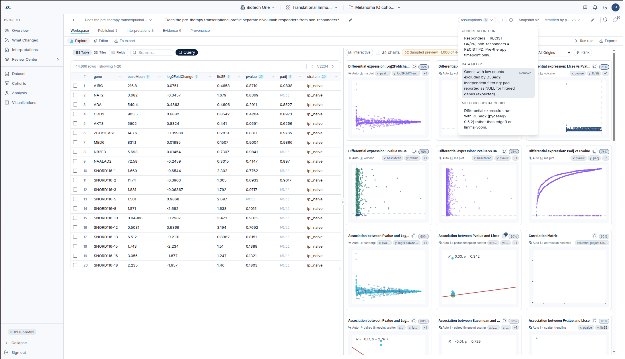
Task: Collapse the Assumptions 3 dropdown
Action: point(477,20)
